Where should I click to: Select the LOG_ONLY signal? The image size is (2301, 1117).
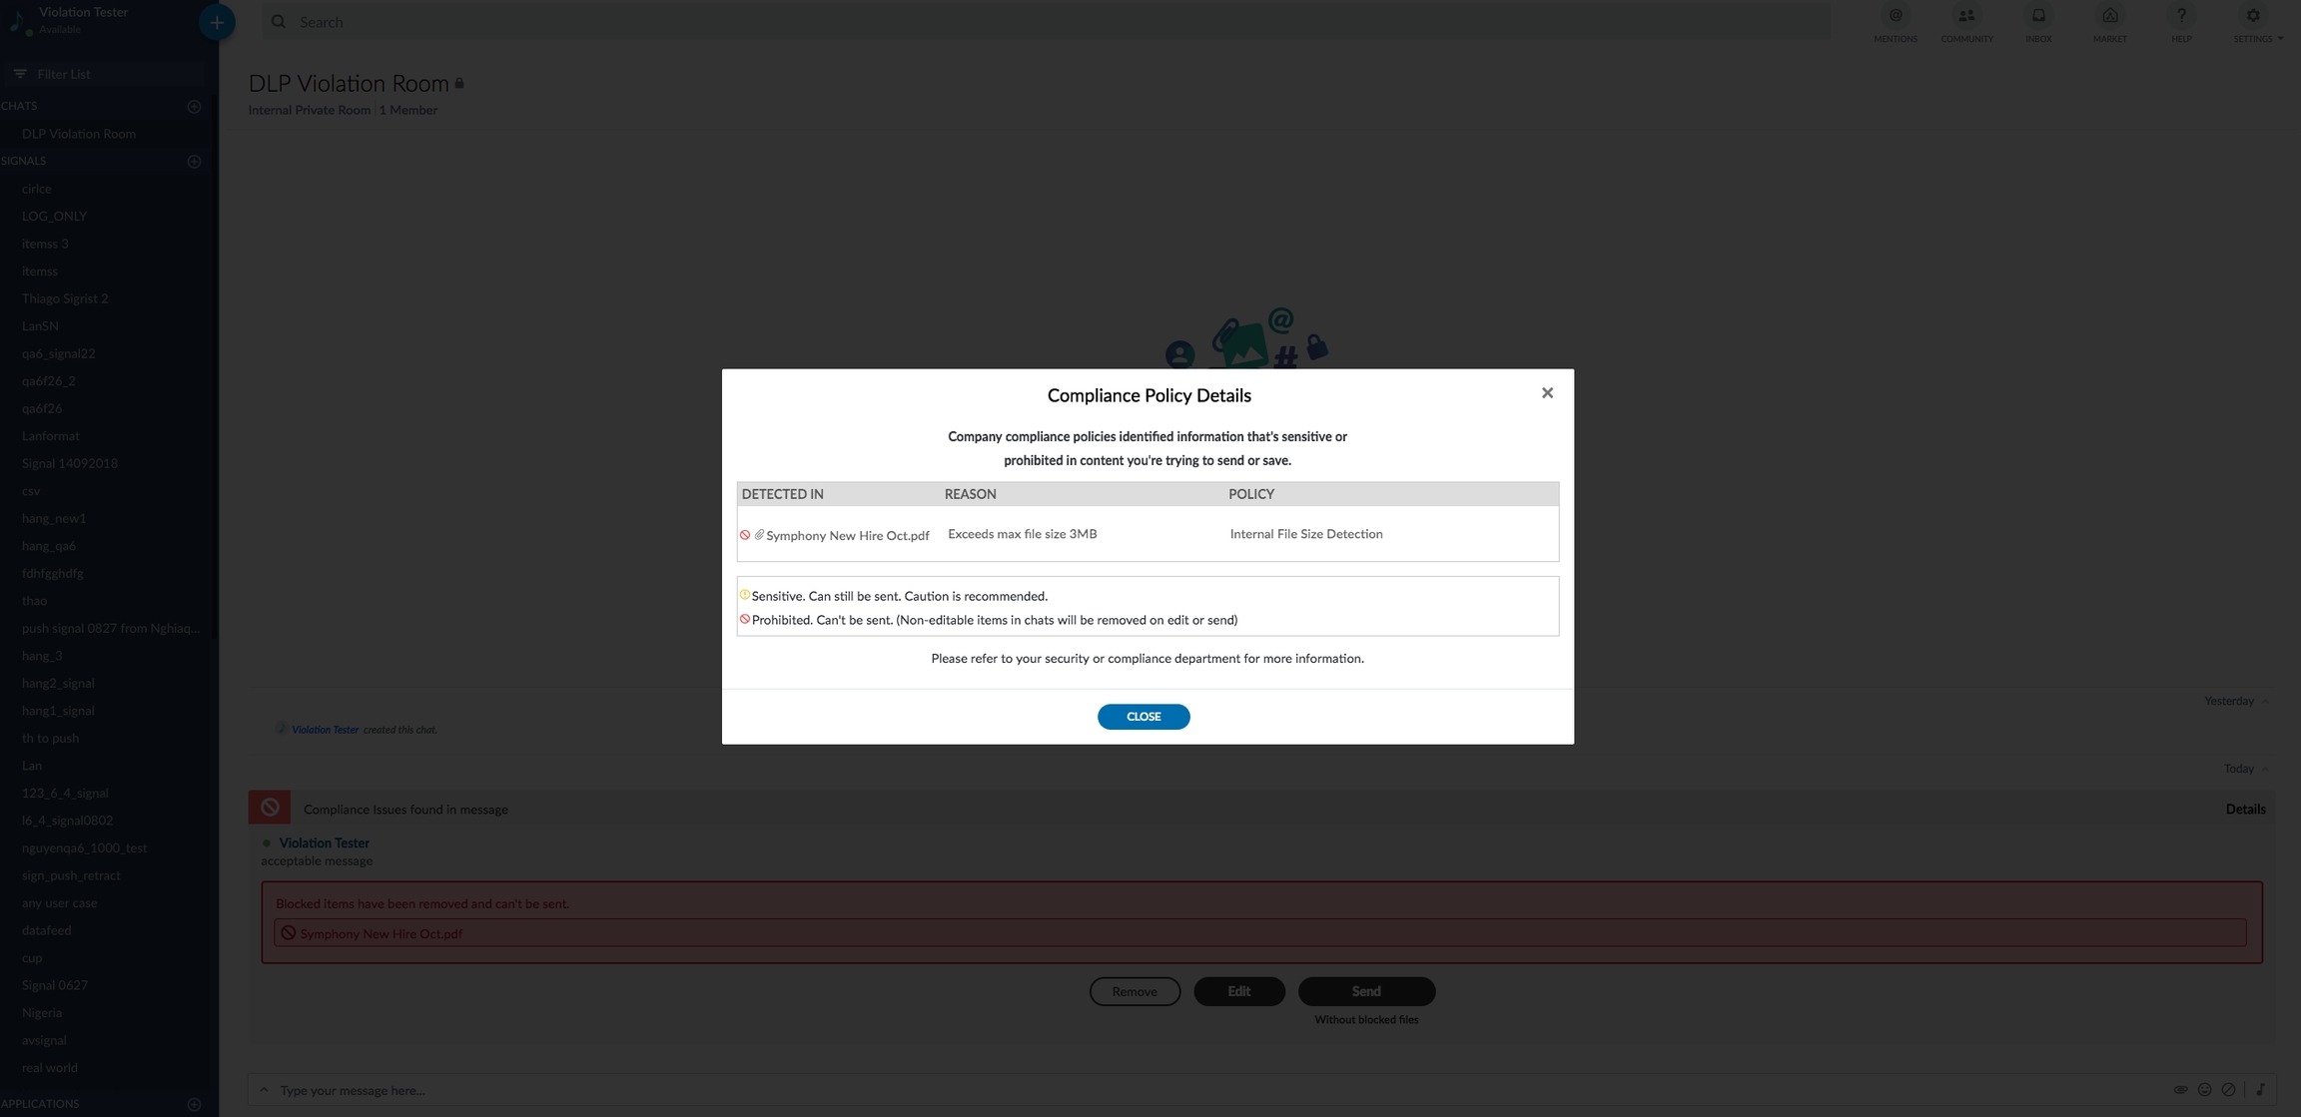(x=54, y=216)
